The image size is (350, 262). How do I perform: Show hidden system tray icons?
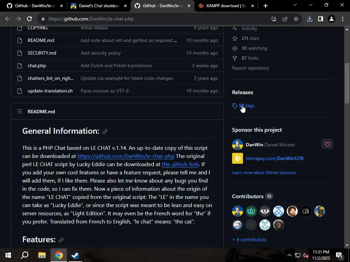289,255
